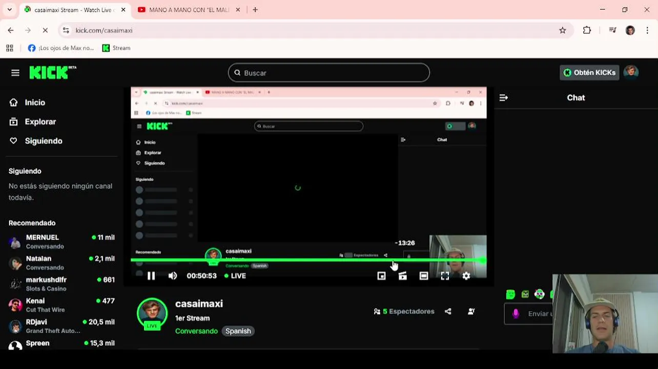Click the 1er Stream title text
Screen dimensions: 658x369
tap(192, 318)
